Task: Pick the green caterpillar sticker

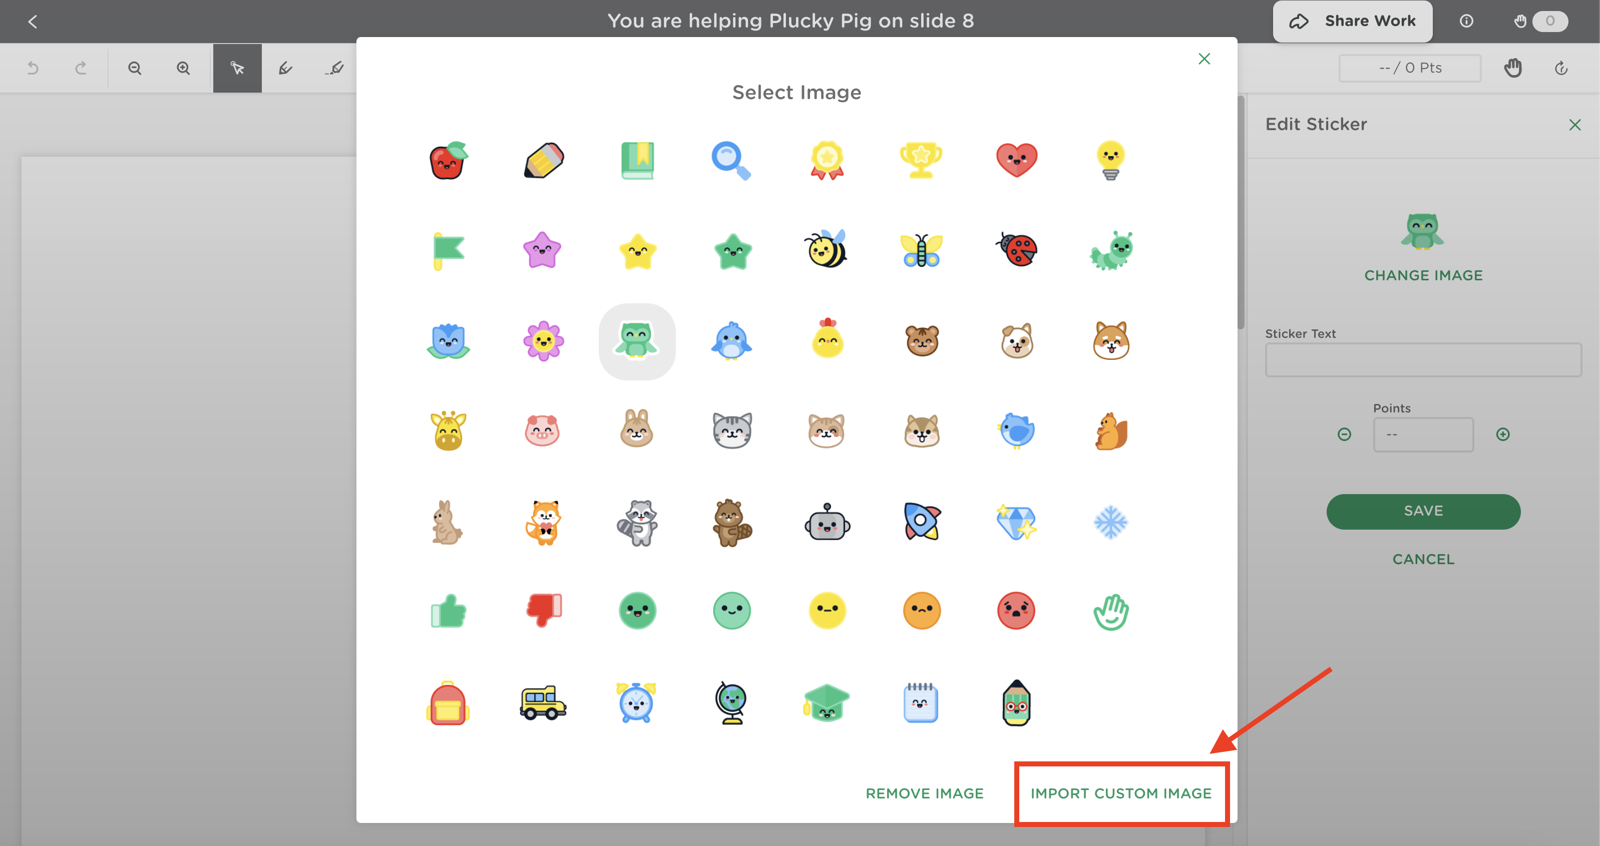Action: pos(1112,251)
